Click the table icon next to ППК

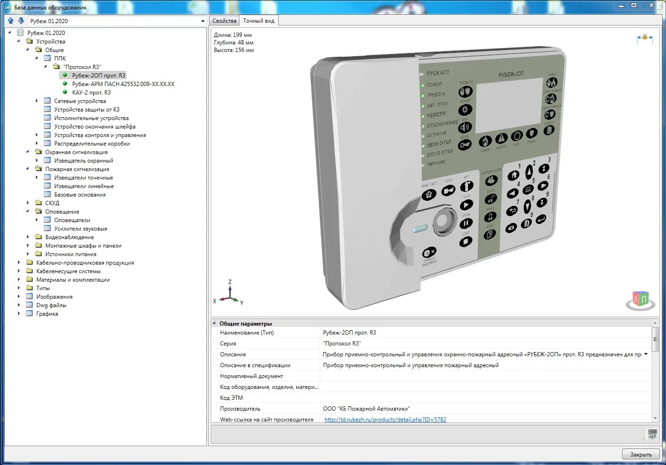47,58
